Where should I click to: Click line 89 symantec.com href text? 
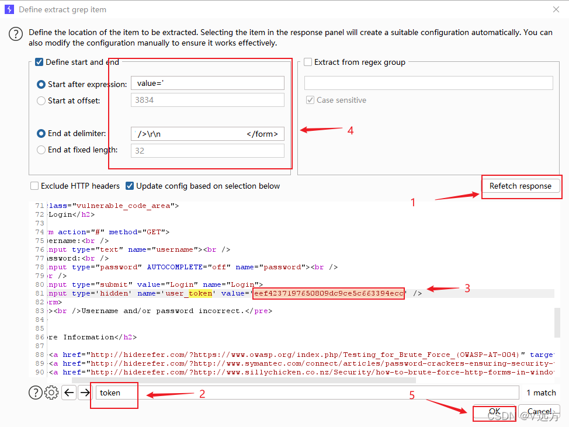click(321, 363)
